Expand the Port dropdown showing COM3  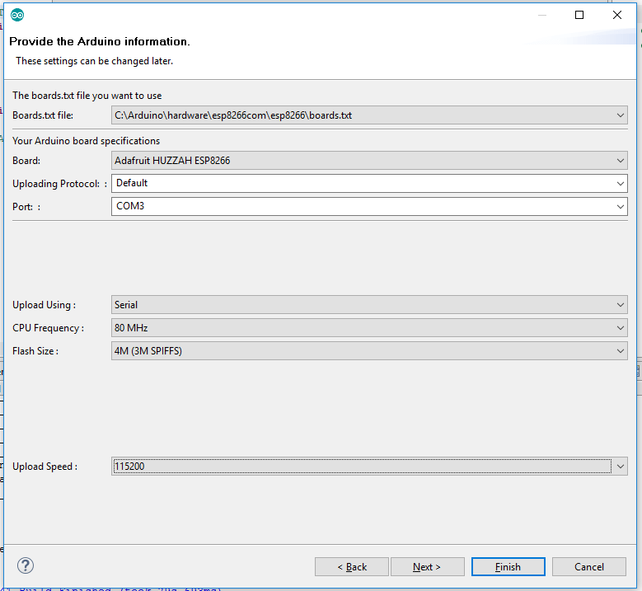369,206
